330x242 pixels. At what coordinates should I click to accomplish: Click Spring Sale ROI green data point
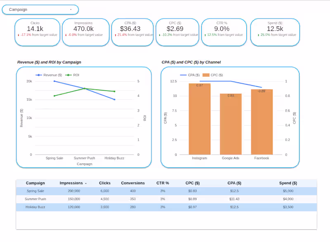coord(54,96)
